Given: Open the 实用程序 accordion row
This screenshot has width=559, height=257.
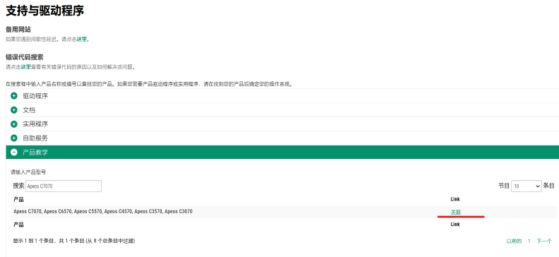Looking at the screenshot, I should point(283,124).
